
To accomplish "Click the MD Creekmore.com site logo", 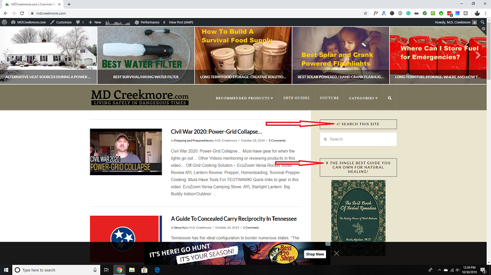I will pos(139,97).
